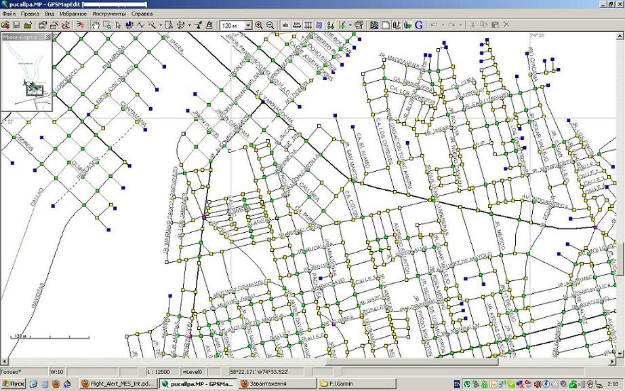
Task: Open the 120 m scale dropdown
Action: coord(248,25)
